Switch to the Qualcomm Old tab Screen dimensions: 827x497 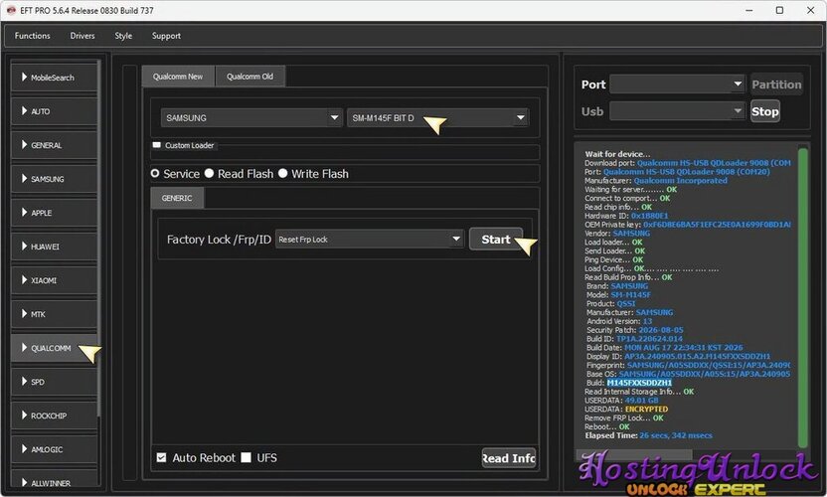tap(250, 77)
